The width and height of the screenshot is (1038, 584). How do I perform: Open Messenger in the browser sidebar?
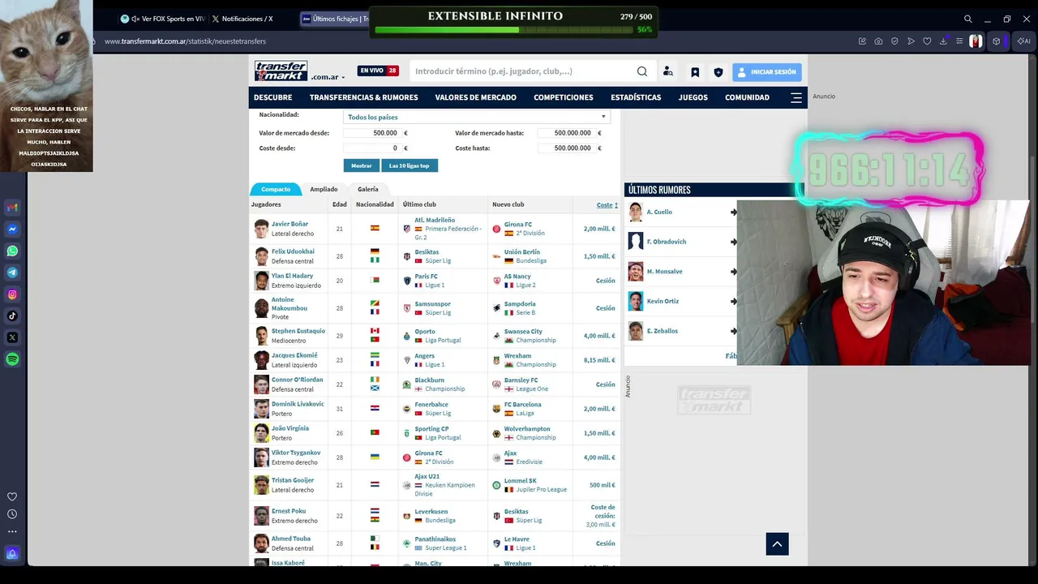pyautogui.click(x=12, y=230)
